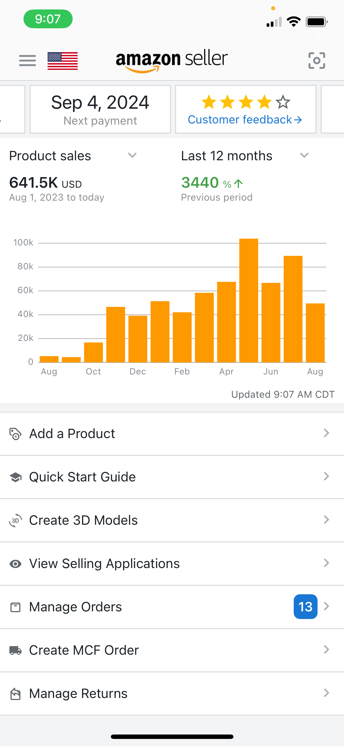The width and height of the screenshot is (344, 746).
Task: Open the hamburger navigation menu
Action: [x=27, y=60]
